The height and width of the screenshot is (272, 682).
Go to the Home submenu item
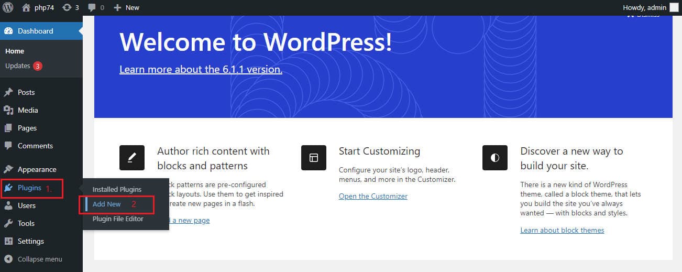point(15,51)
